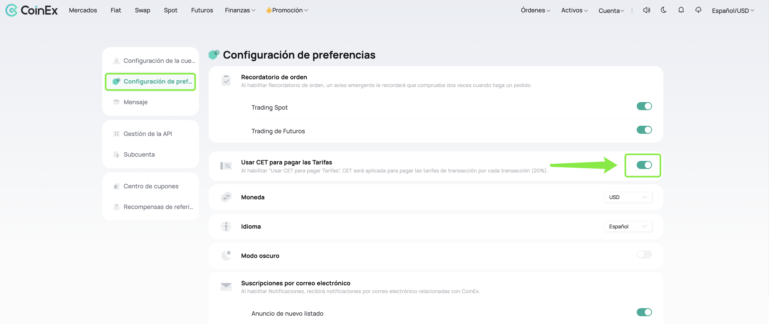Open the Swap page

tap(143, 10)
